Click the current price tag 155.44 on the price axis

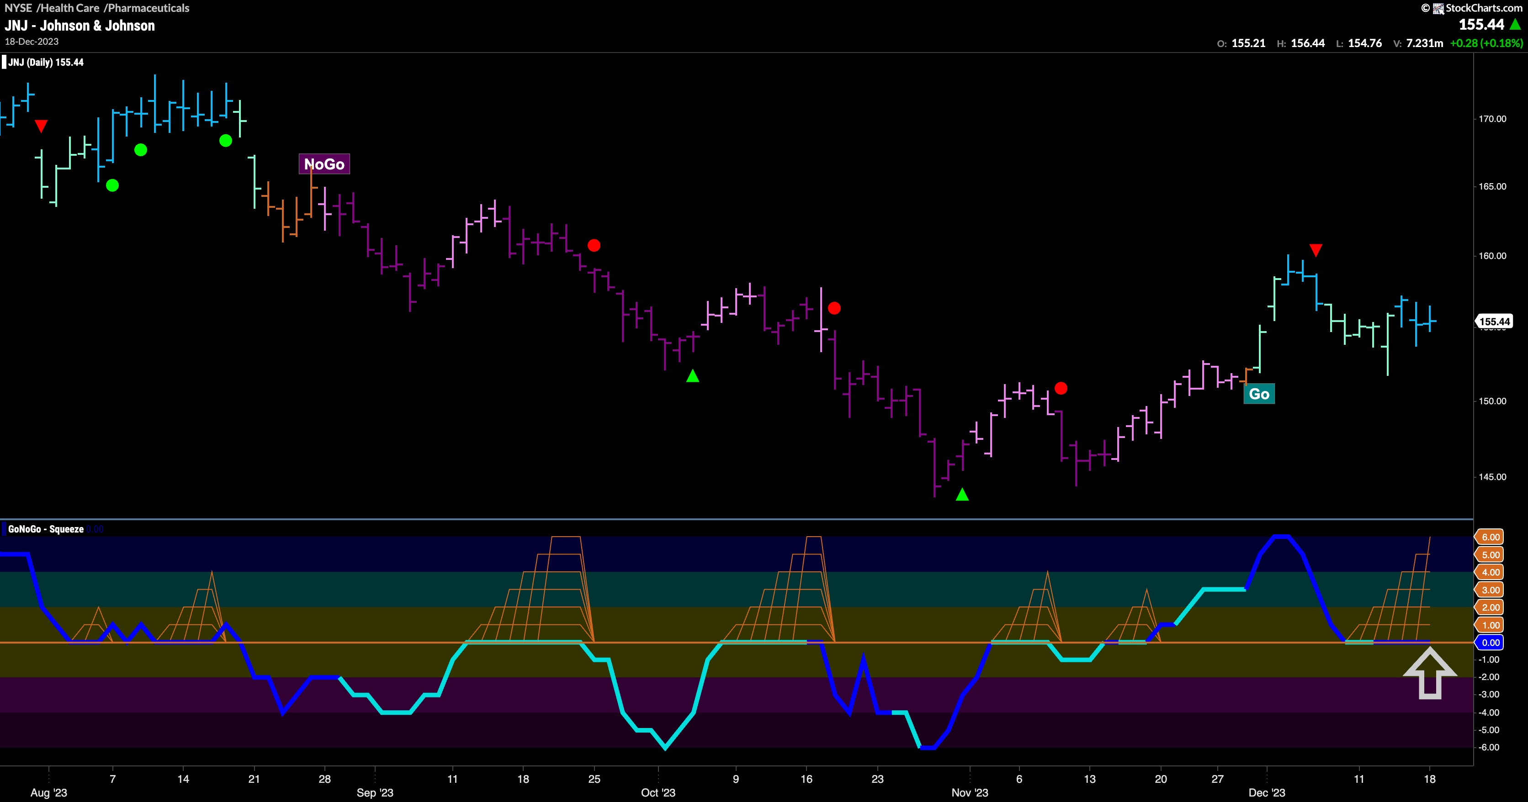tap(1494, 322)
